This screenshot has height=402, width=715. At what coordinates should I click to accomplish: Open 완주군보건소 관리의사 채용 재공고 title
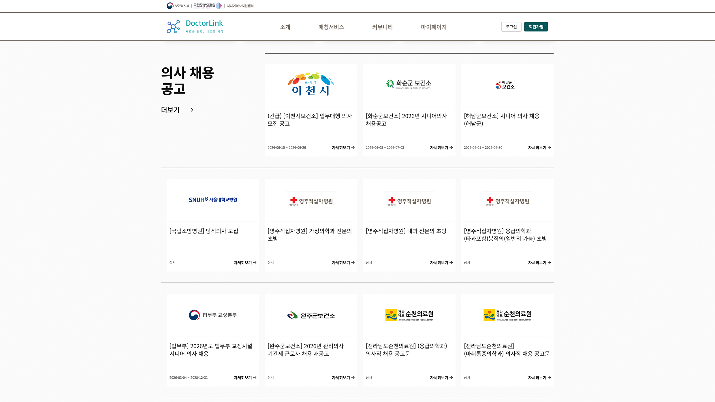[306, 350]
